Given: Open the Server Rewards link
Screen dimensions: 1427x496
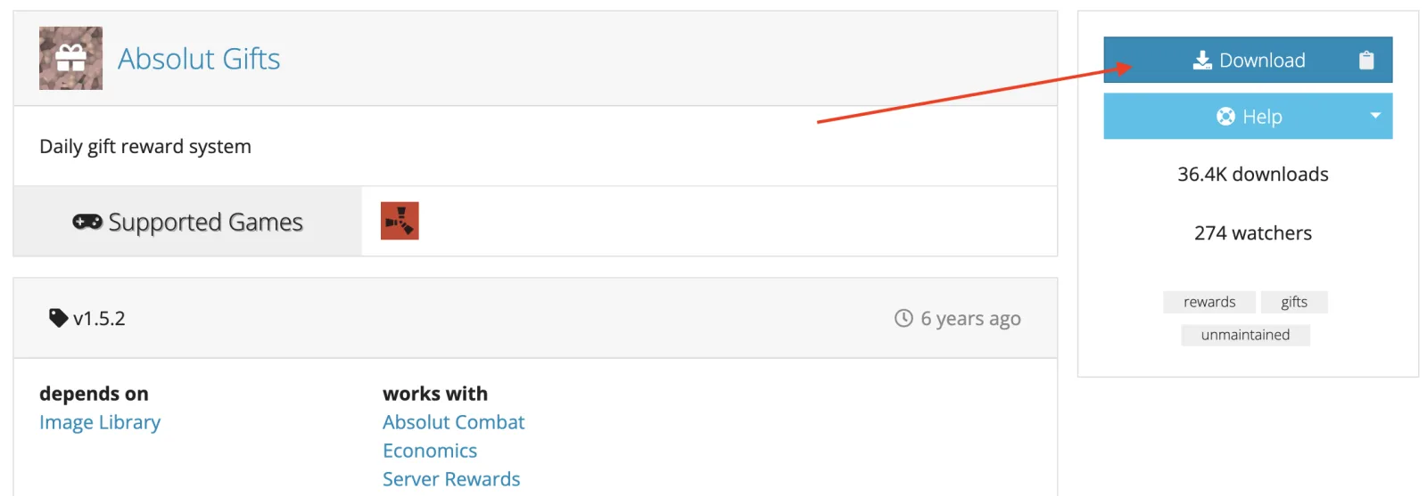Looking at the screenshot, I should [x=451, y=479].
